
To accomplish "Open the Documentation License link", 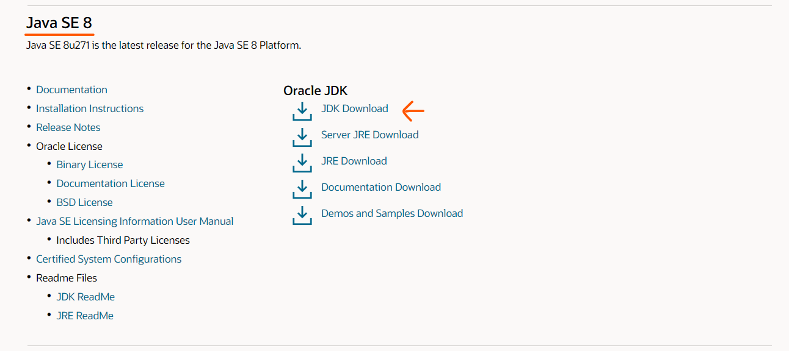I will 111,183.
